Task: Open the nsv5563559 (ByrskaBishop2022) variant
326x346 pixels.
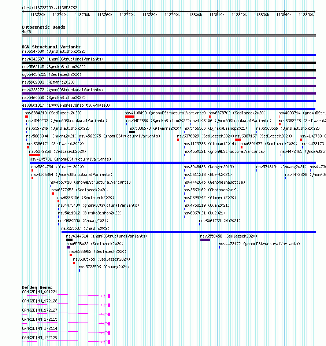Action: [288, 128]
